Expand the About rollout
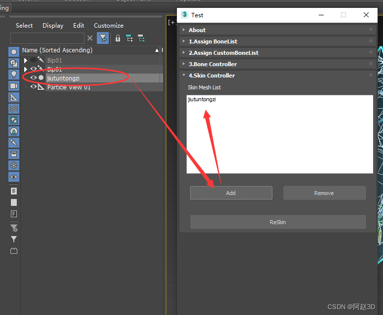 [184, 30]
